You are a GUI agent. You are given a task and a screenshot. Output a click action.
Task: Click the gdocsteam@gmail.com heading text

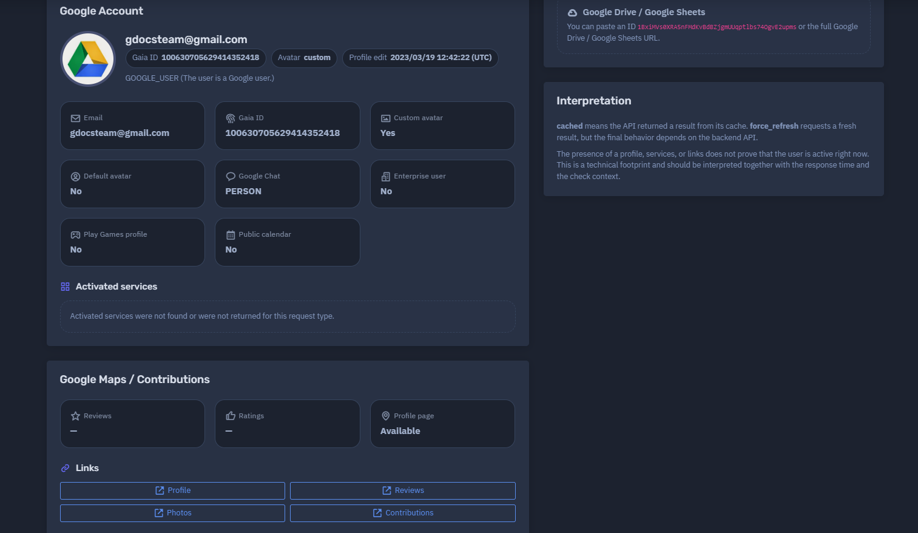click(x=186, y=39)
